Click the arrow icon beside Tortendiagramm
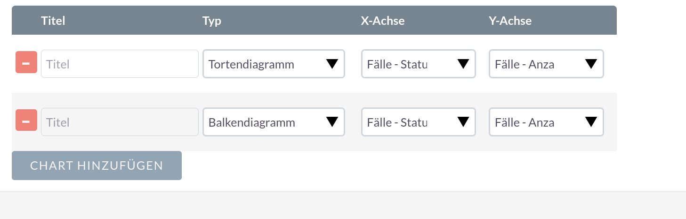This screenshot has height=219, width=686. 332,64
